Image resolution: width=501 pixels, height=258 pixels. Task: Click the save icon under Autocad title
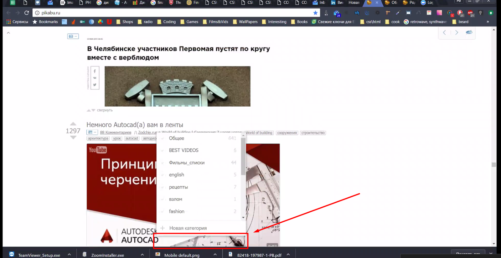(92, 132)
